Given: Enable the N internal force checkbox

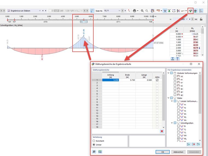Looking at the screenshot, I should click(178, 126).
